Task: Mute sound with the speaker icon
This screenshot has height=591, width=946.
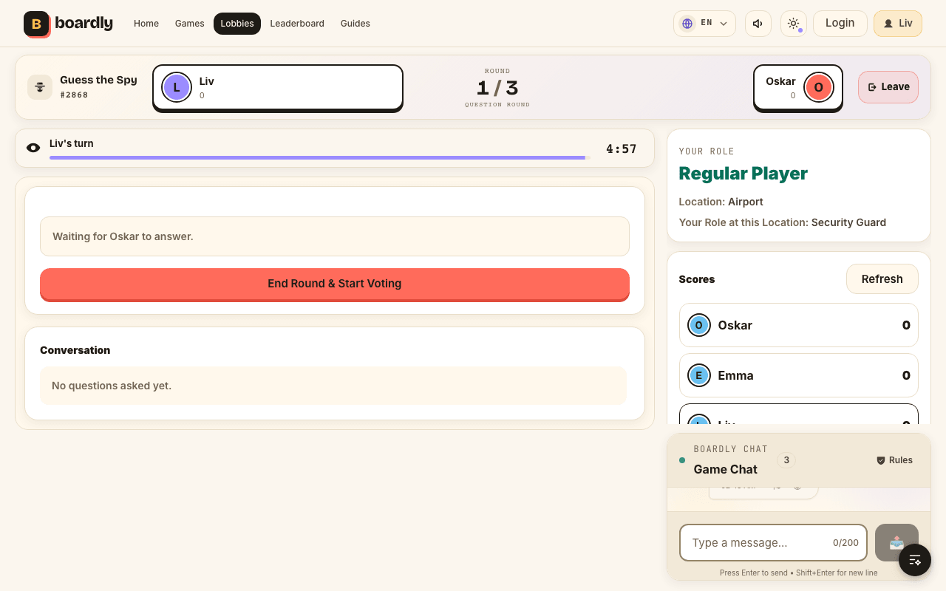Action: click(x=758, y=24)
